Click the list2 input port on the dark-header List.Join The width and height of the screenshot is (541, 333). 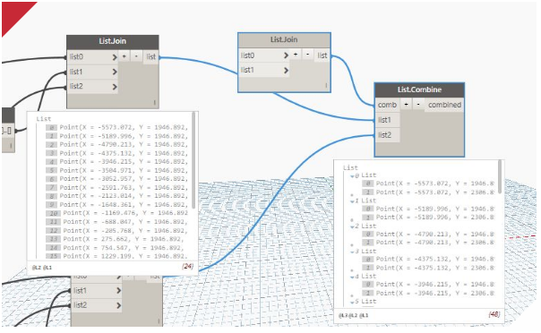[x=92, y=86]
